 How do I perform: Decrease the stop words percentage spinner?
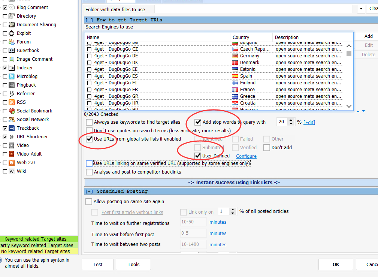pos(291,124)
